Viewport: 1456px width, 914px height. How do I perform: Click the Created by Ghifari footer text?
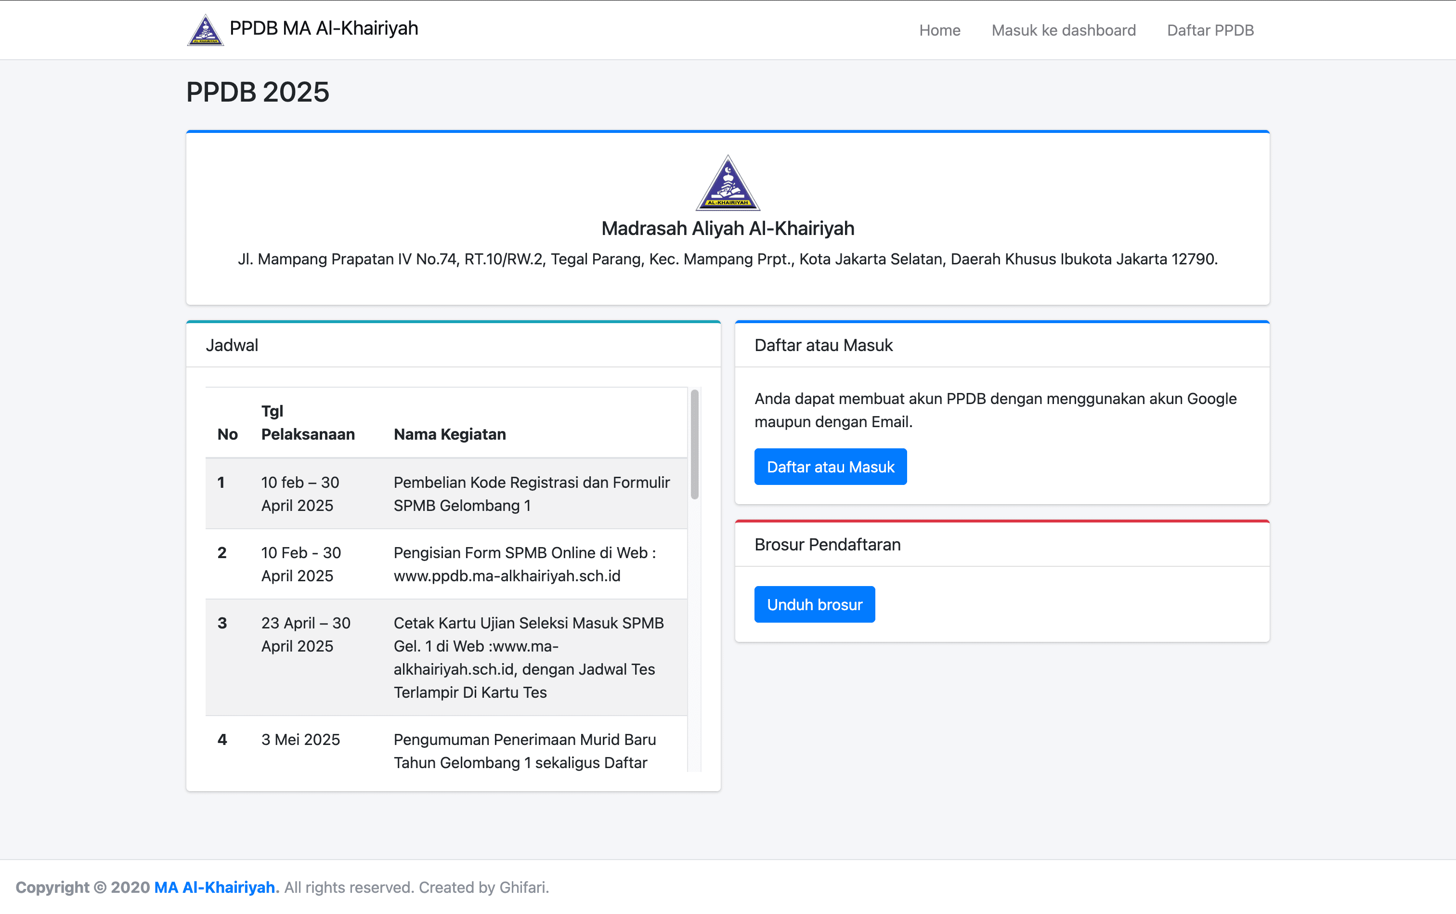click(483, 887)
